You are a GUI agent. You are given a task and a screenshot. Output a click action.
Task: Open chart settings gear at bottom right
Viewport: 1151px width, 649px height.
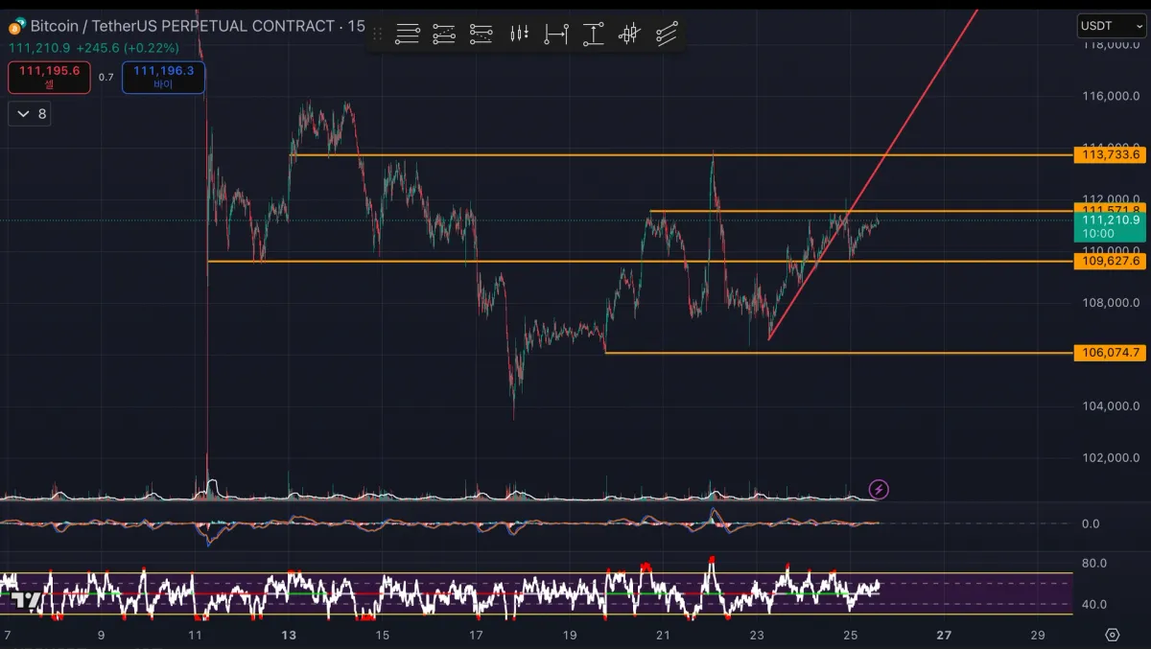pos(1112,635)
